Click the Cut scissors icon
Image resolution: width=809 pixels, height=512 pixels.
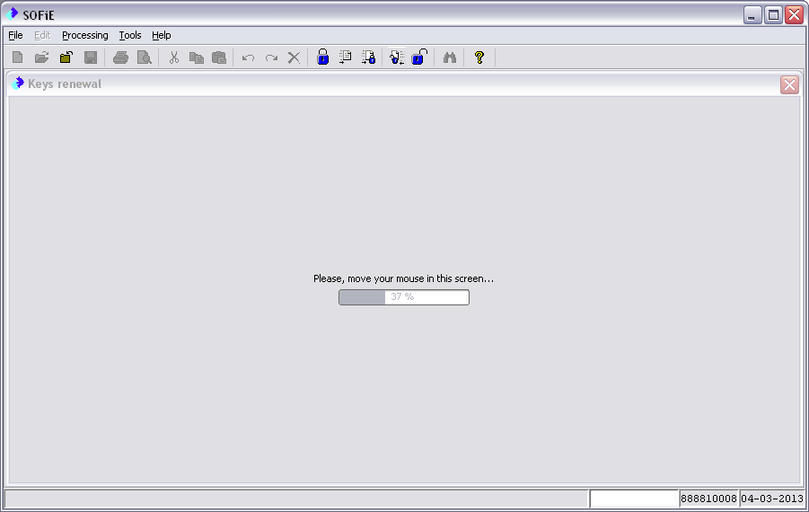pyautogui.click(x=174, y=57)
